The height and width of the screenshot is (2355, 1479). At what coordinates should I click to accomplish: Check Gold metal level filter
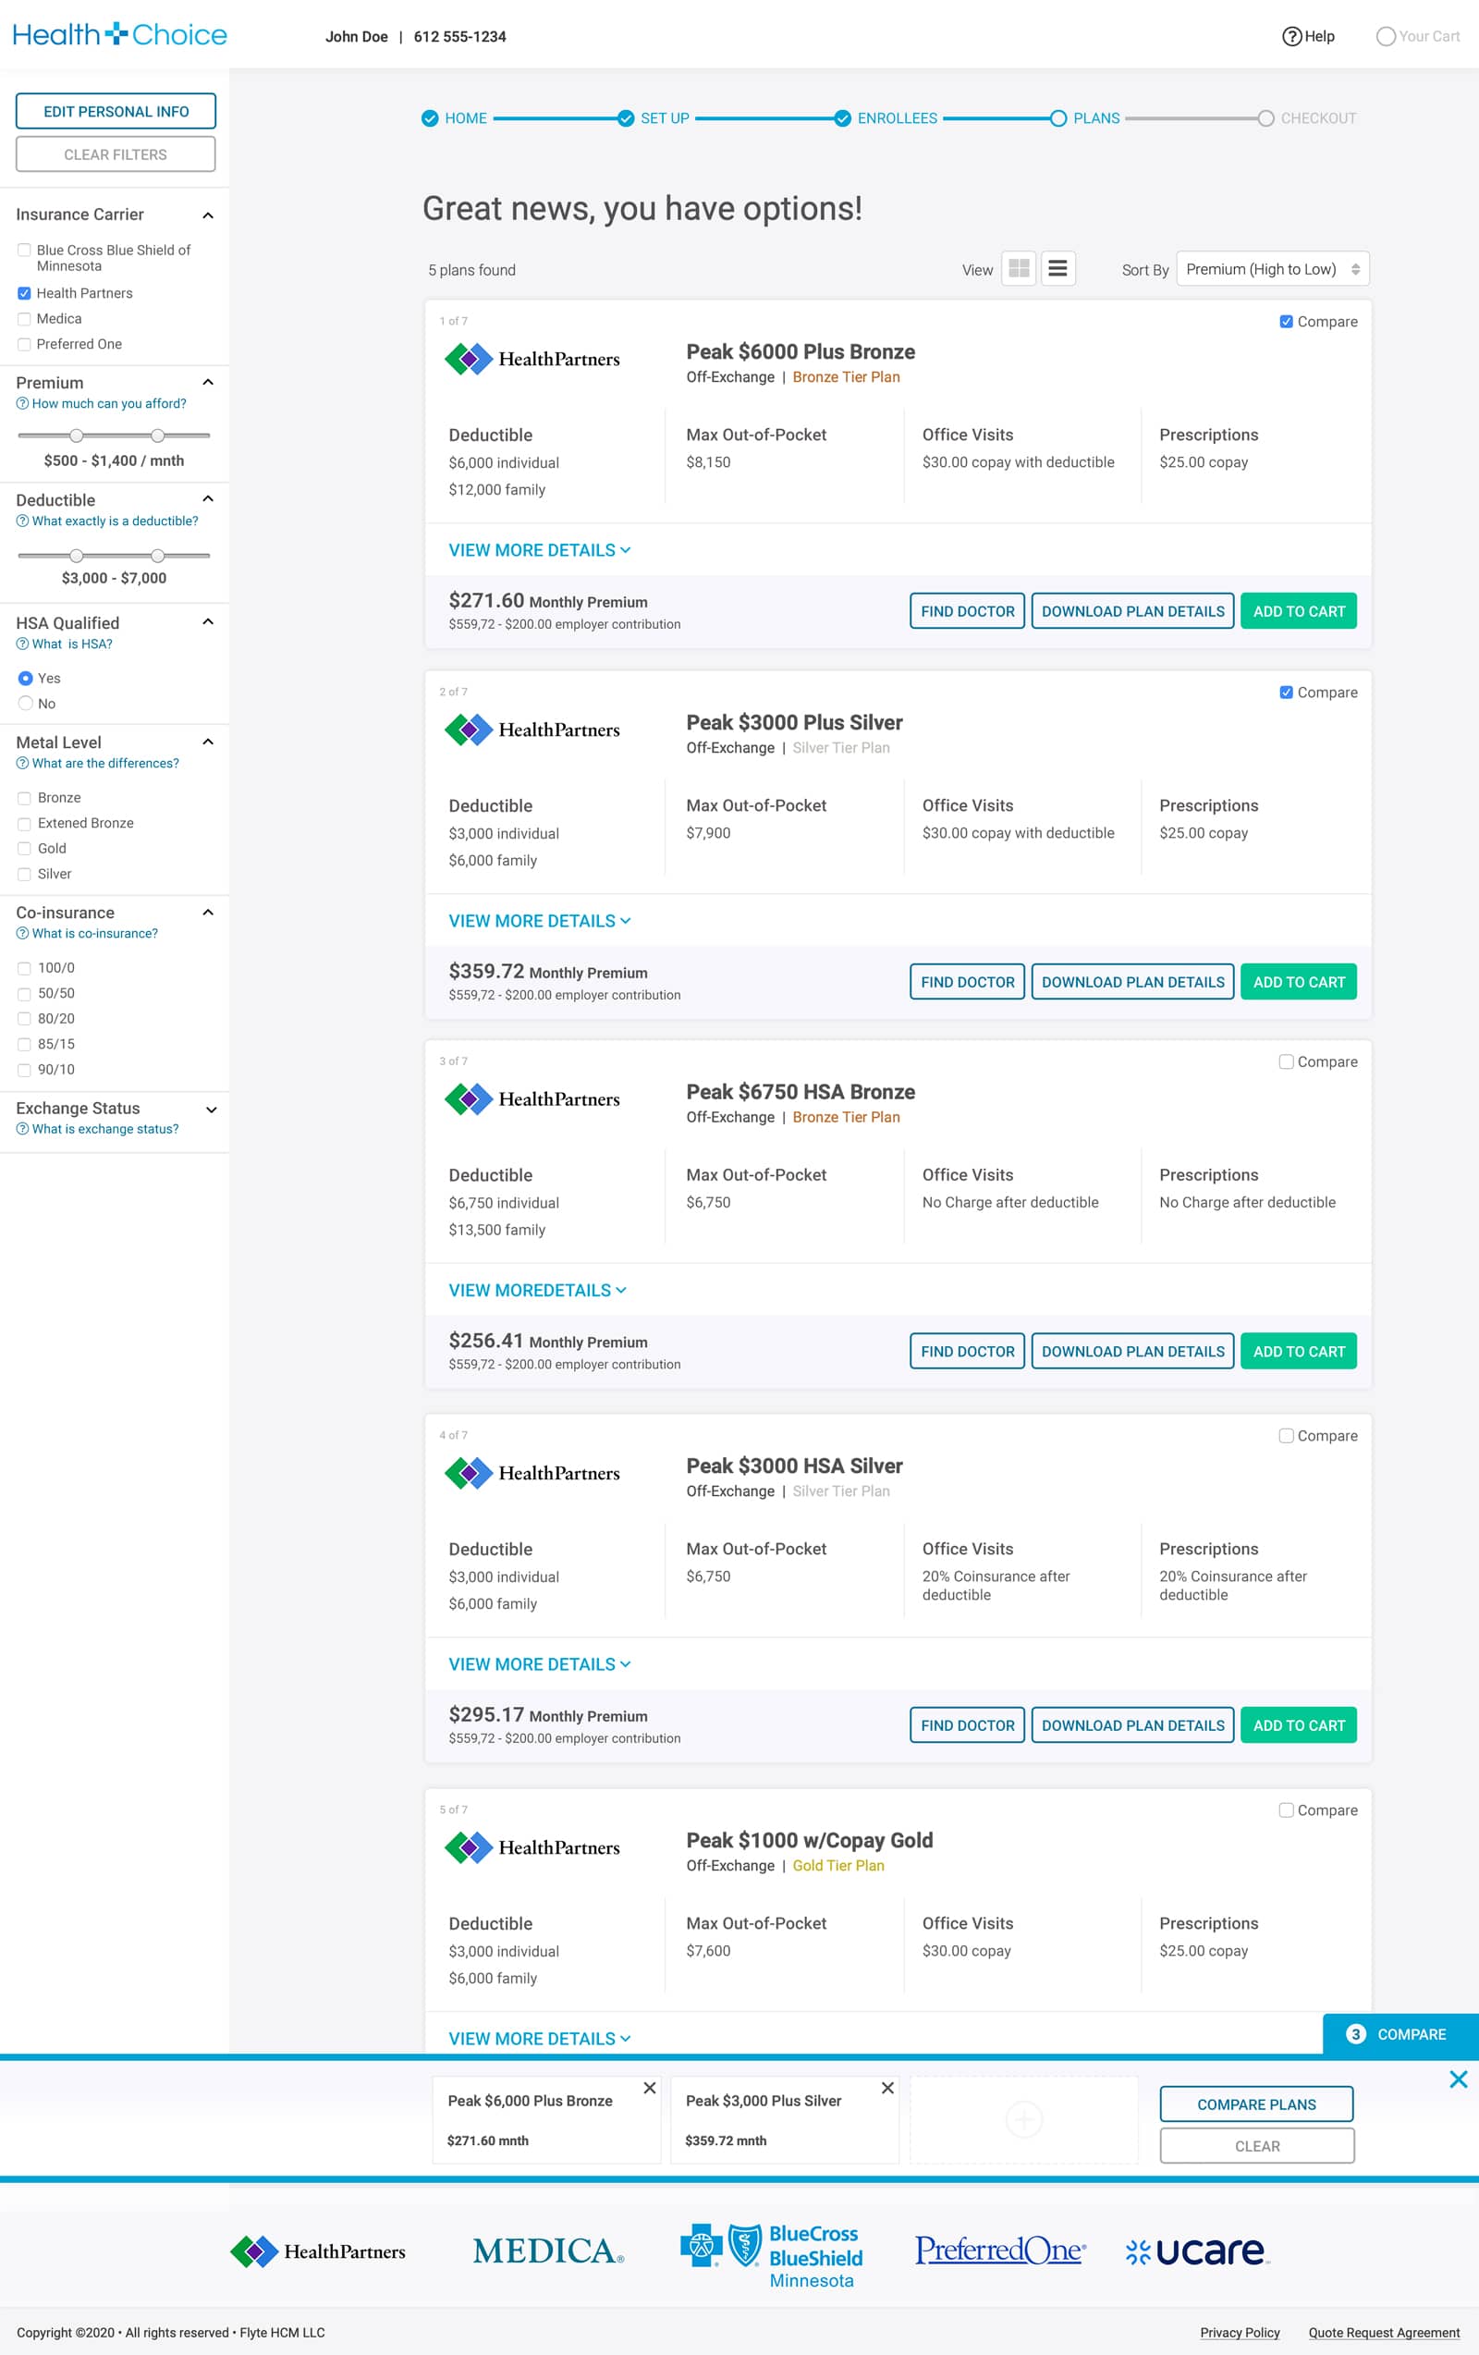tap(24, 849)
